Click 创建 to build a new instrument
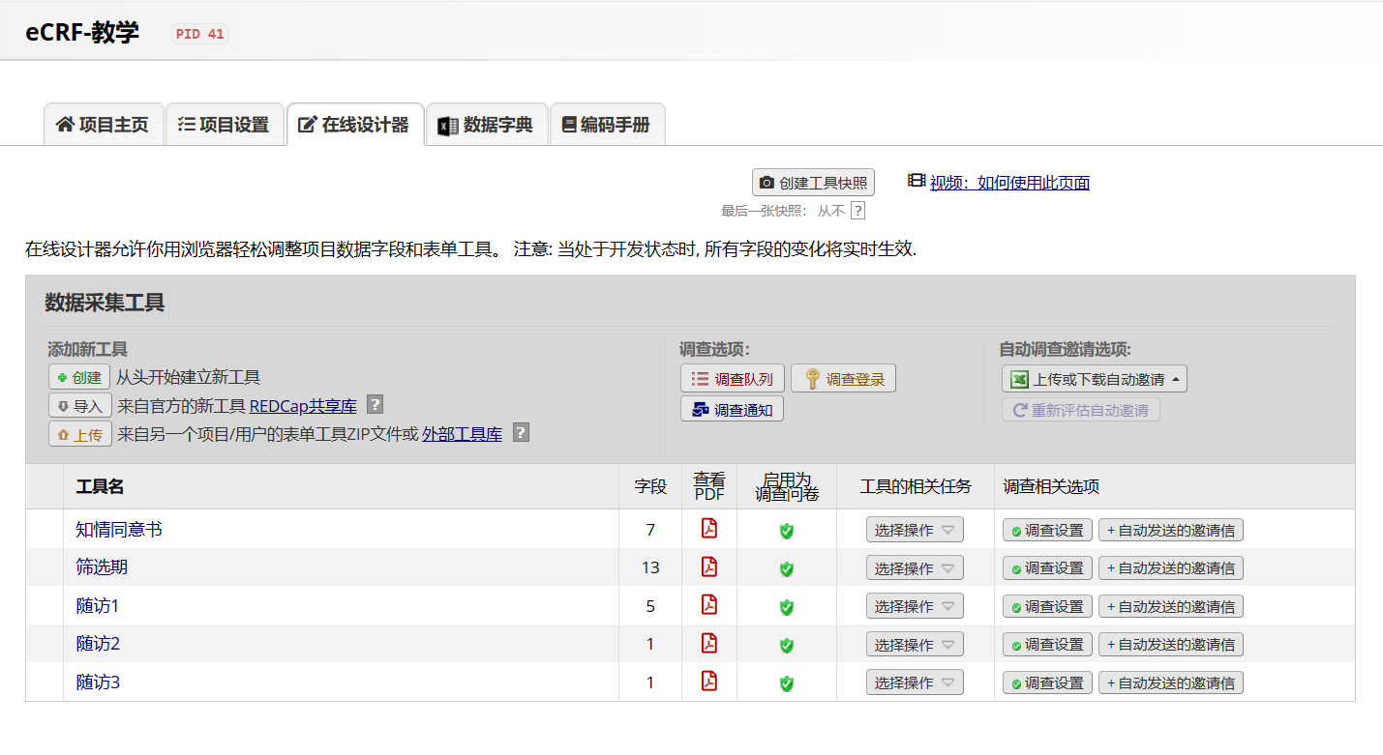This screenshot has width=1383, height=755. tap(79, 377)
